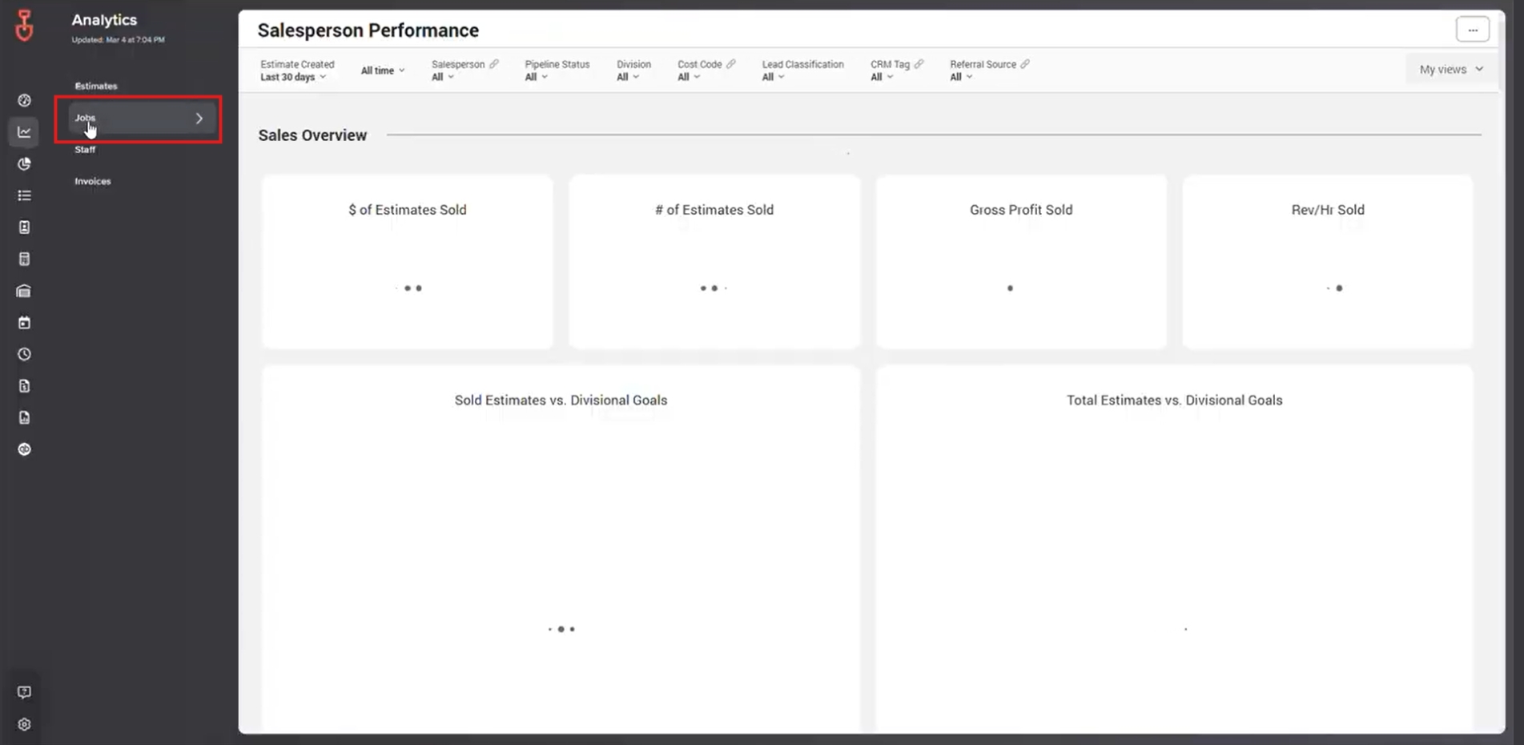Screen dimensions: 1524x745
Task: Open the calendar icon in sidebar
Action: (24, 323)
